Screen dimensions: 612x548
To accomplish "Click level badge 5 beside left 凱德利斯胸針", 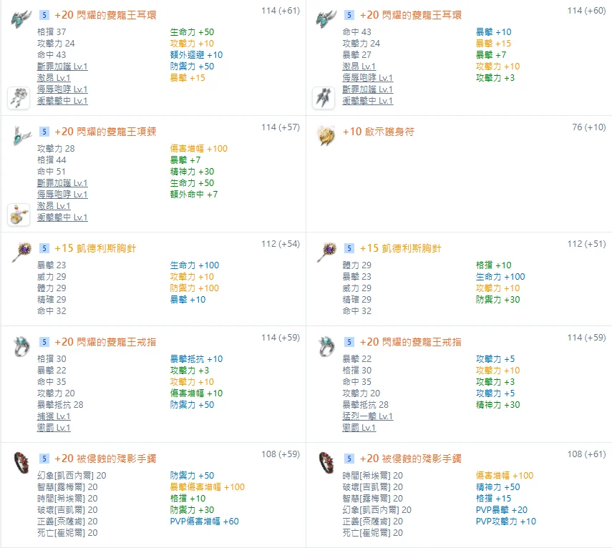I will 44,248.
